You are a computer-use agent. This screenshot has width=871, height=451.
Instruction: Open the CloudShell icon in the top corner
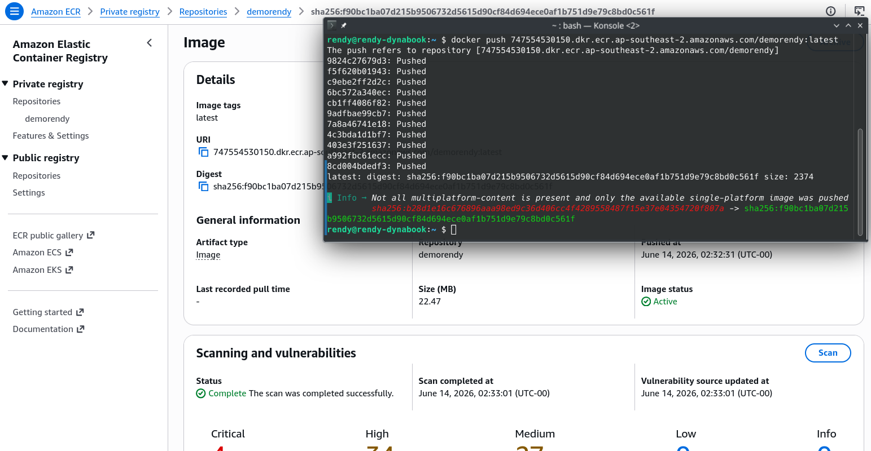859,11
